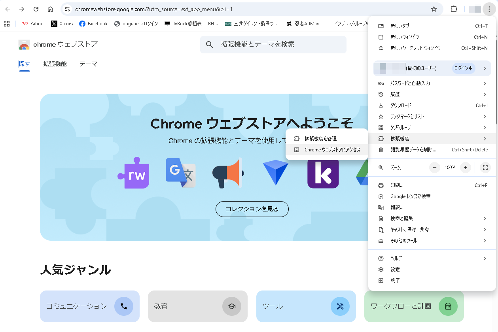498x332 pixels.
Task: Click the apps grid icon beside bookmarks bar
Action: [x=7, y=23]
